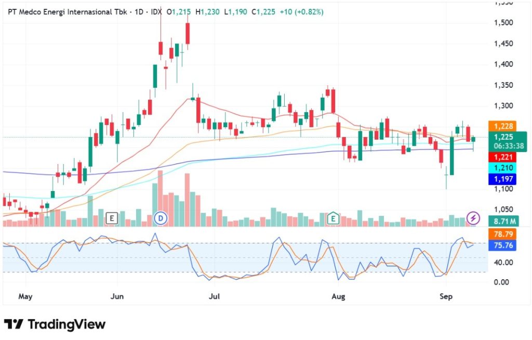Open the green earnings E marker near August
Screen dimensions: 532x340
[333, 219]
